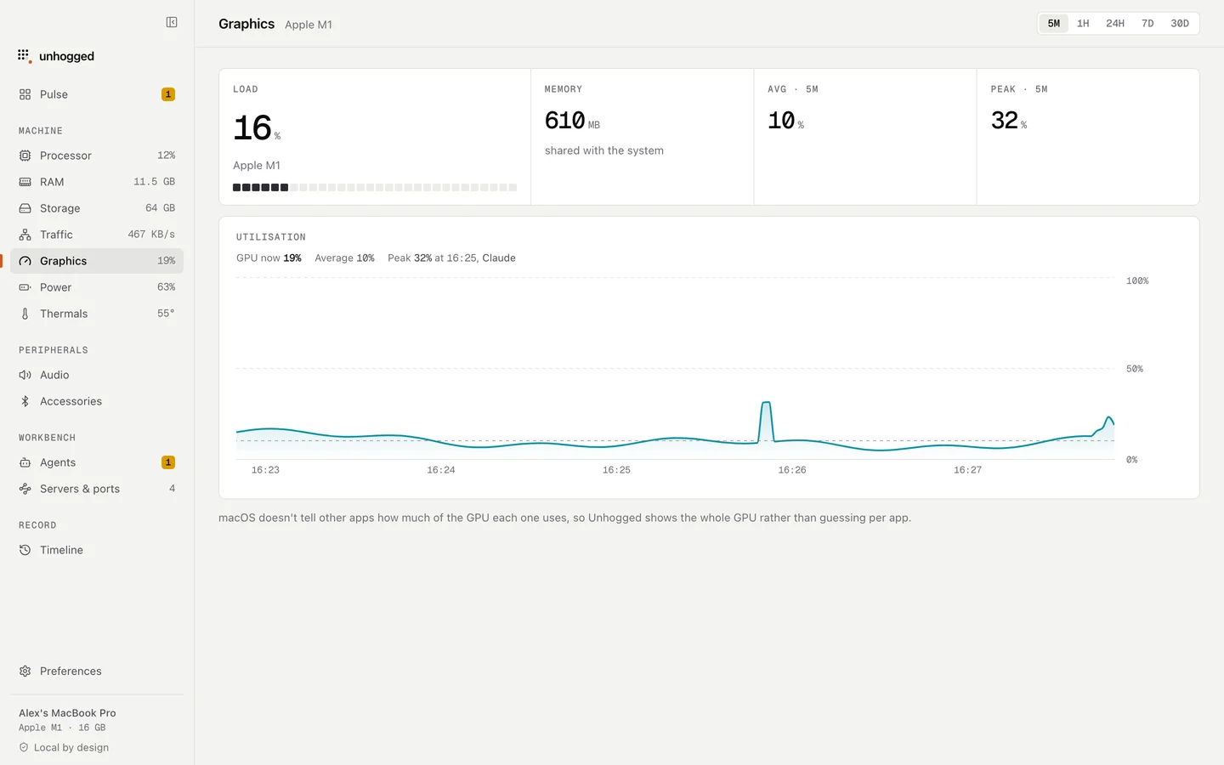Switch time range to 1H
Screen dimensions: 1224x765
tap(1083, 23)
